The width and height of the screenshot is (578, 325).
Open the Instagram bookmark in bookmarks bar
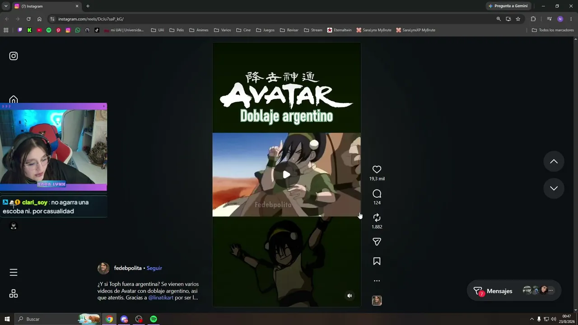[68, 30]
